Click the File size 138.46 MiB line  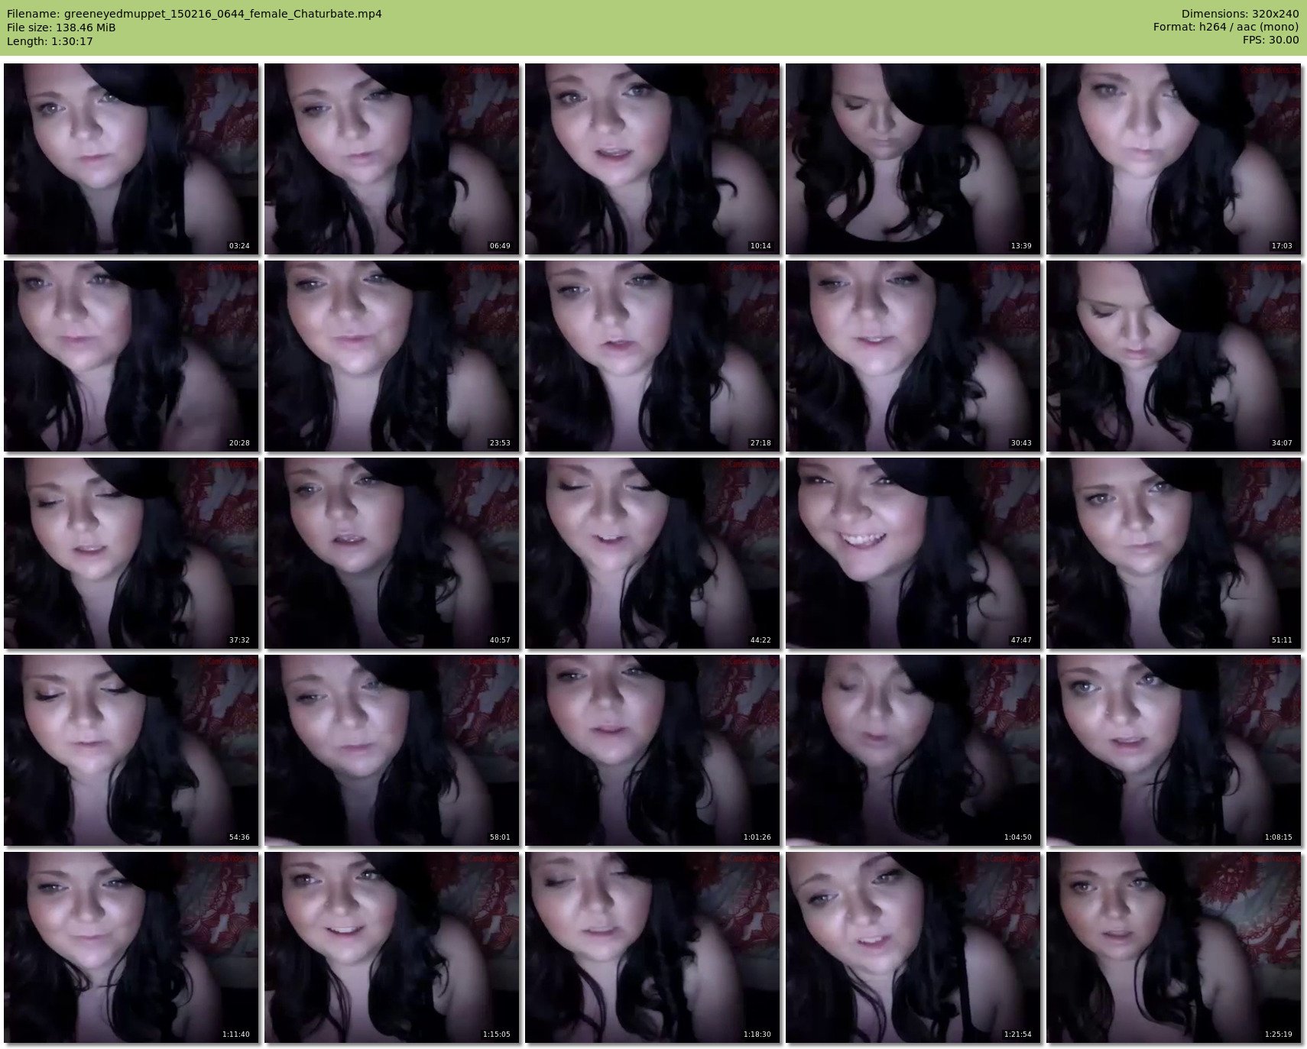click(61, 28)
